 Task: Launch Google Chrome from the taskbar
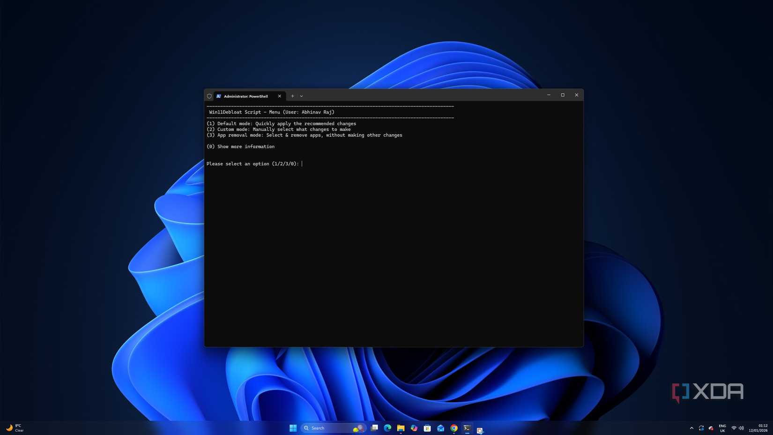tap(454, 428)
